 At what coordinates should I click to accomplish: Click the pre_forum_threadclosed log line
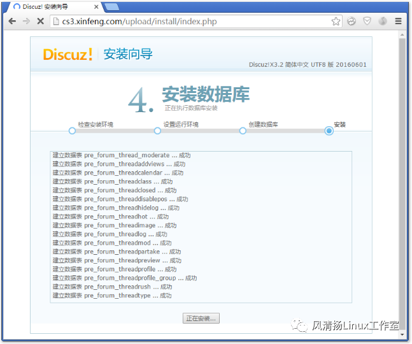coord(115,190)
